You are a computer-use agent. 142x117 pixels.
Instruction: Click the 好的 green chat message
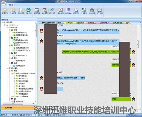click(121, 99)
